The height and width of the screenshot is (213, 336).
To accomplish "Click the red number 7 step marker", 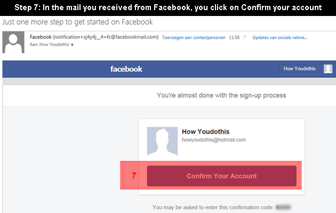I will pos(134,176).
